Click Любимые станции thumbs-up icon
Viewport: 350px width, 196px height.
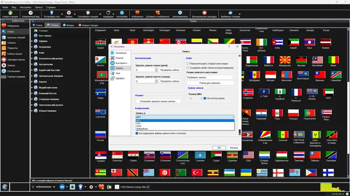(x=230, y=13)
